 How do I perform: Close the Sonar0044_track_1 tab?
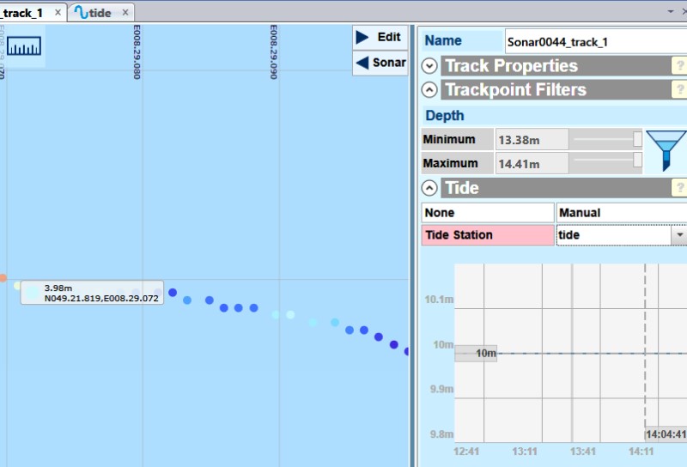coord(58,13)
